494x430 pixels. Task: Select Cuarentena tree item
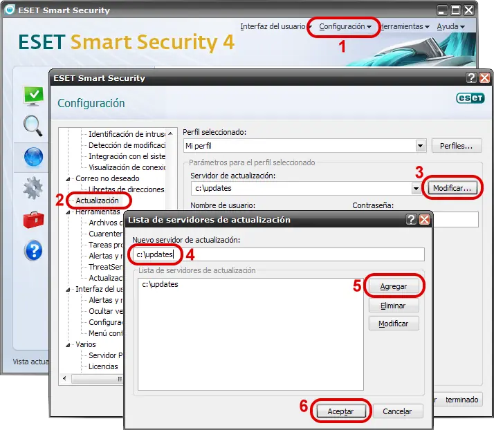(x=105, y=234)
